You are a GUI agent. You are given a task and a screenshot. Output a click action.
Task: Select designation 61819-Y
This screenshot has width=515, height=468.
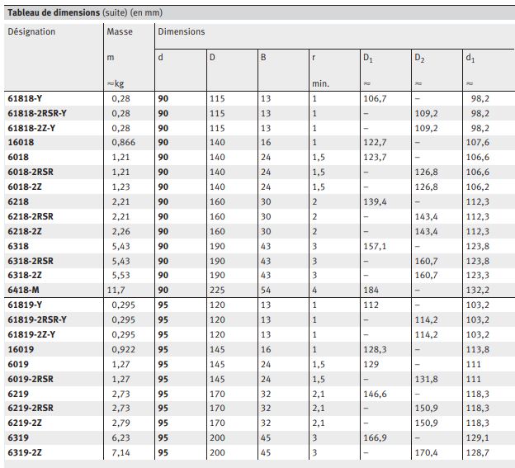25,305
